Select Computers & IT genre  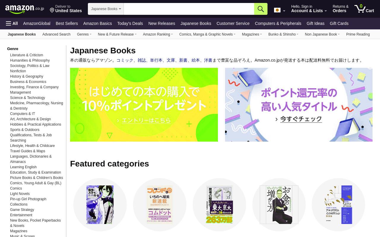point(23,114)
